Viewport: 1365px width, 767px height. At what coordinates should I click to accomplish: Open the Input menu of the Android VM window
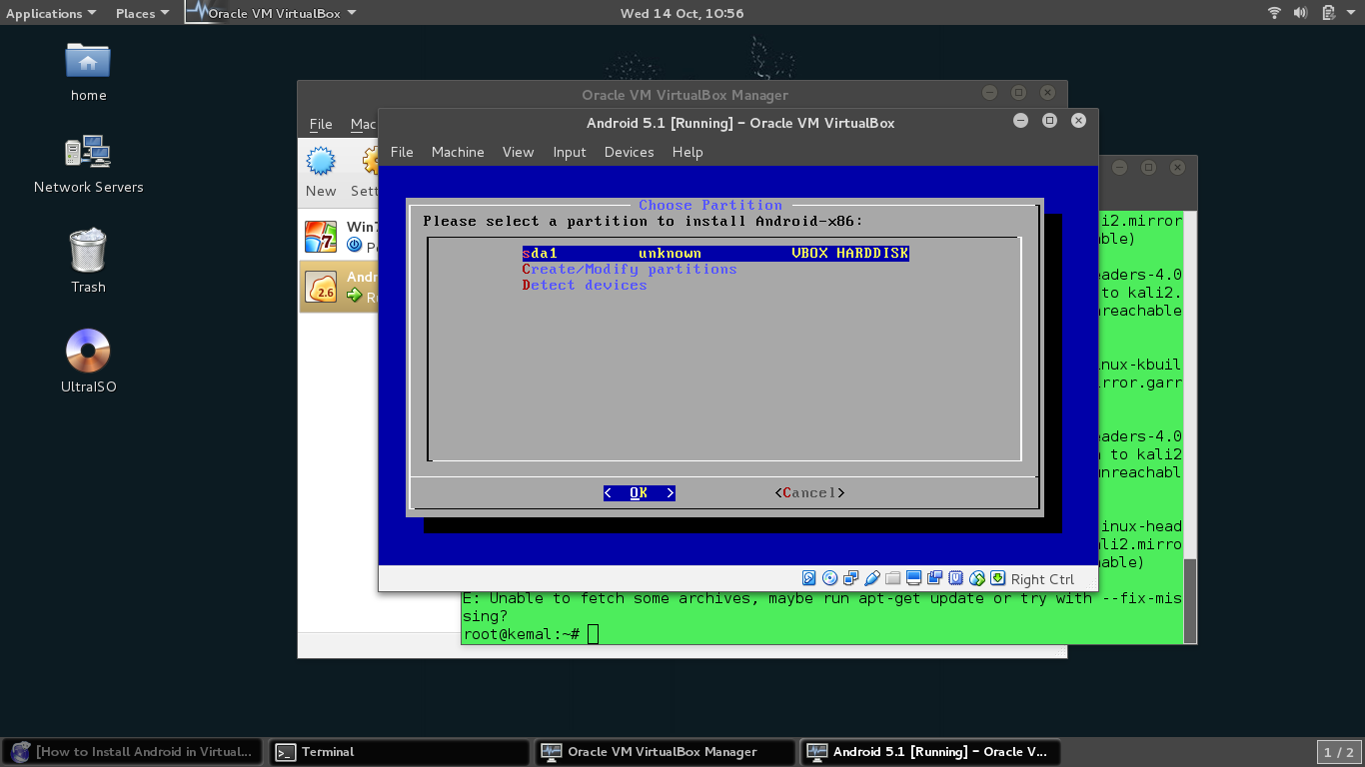(x=570, y=152)
